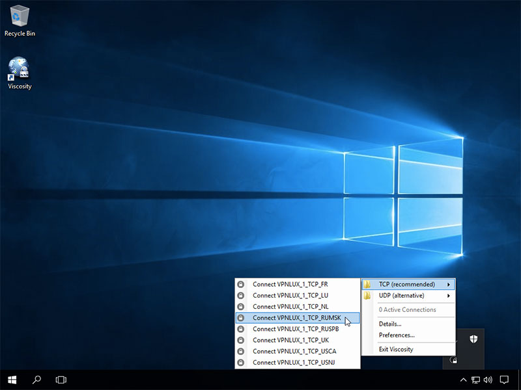Choose Connect VPNLUX_1_TCP_FR

coord(298,284)
